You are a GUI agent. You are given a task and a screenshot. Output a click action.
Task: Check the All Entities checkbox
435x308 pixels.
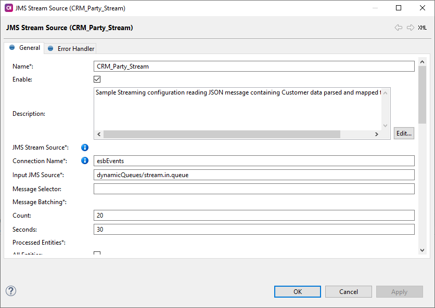[97, 253]
